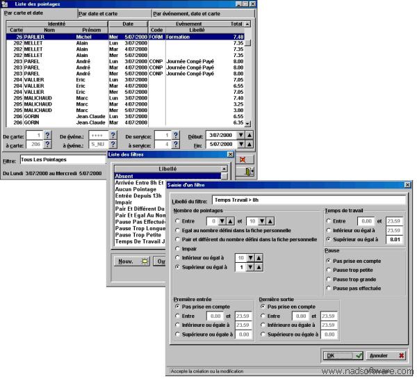Click Annuler button in Saisie d'un filtre
The width and height of the screenshot is (417, 379).
386,355
